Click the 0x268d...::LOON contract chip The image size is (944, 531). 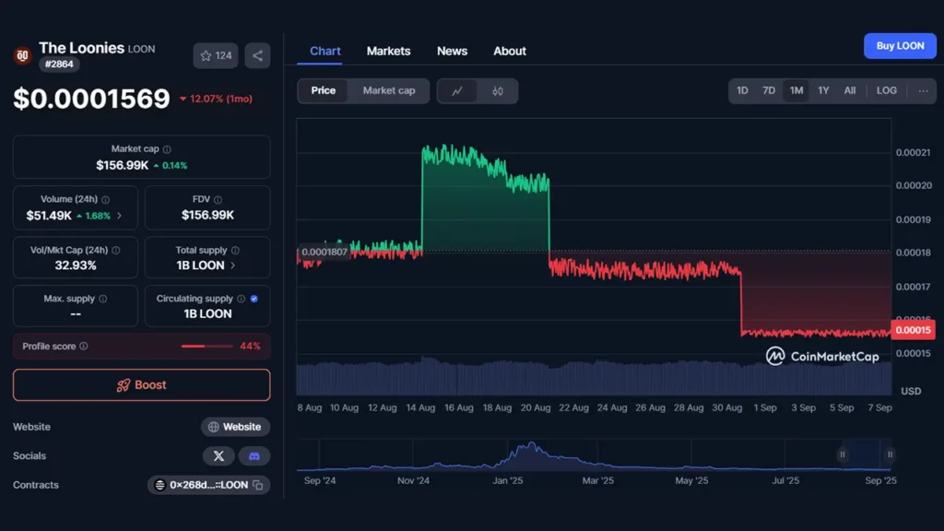point(209,485)
